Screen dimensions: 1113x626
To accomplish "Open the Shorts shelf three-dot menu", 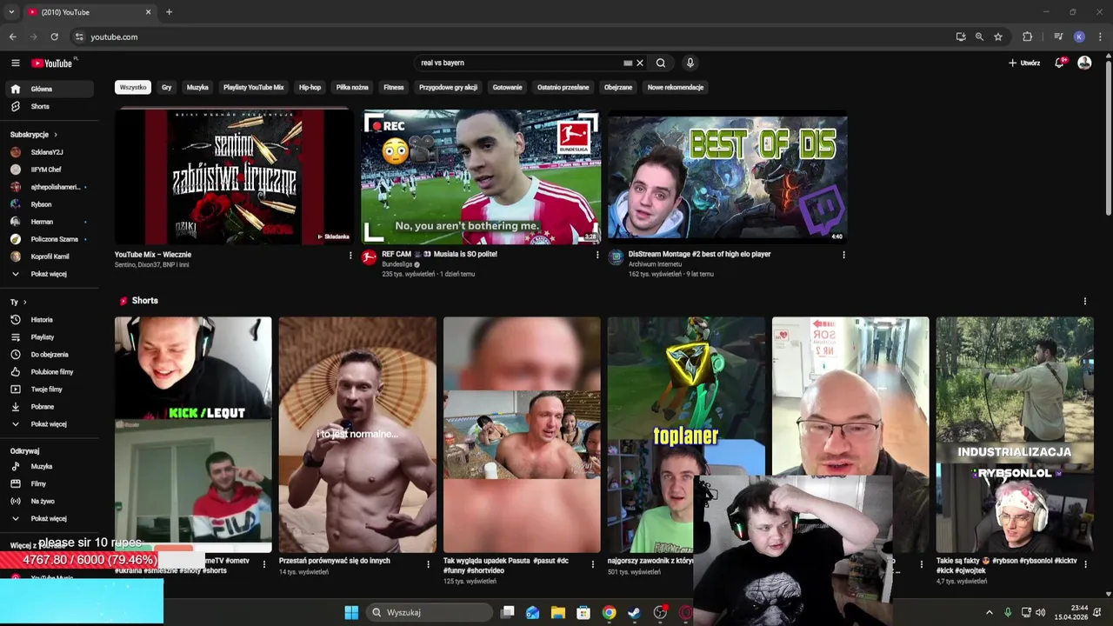I will (x=1084, y=301).
